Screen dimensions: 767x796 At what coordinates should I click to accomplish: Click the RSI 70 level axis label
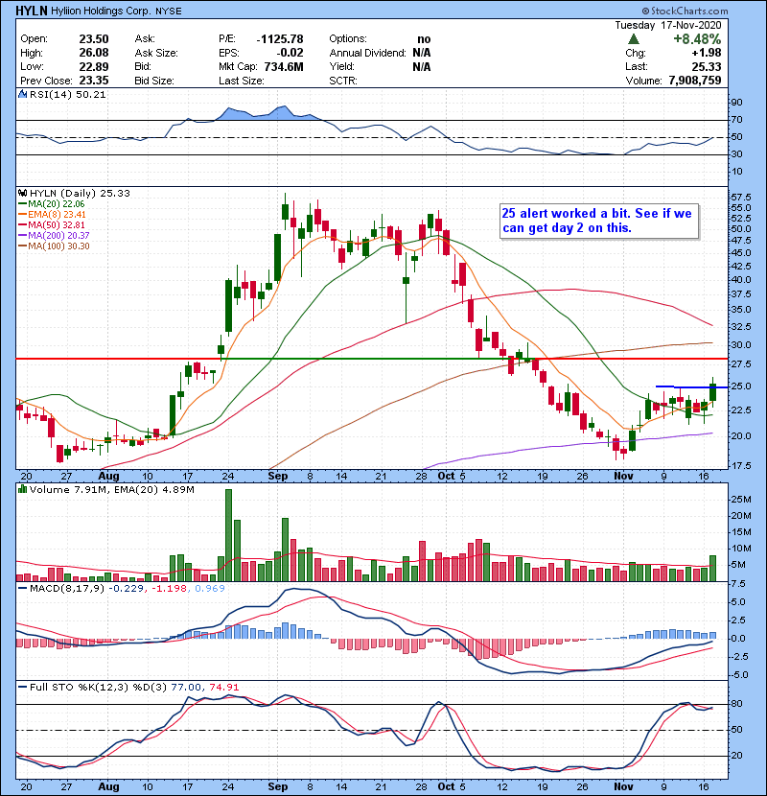pyautogui.click(x=736, y=120)
